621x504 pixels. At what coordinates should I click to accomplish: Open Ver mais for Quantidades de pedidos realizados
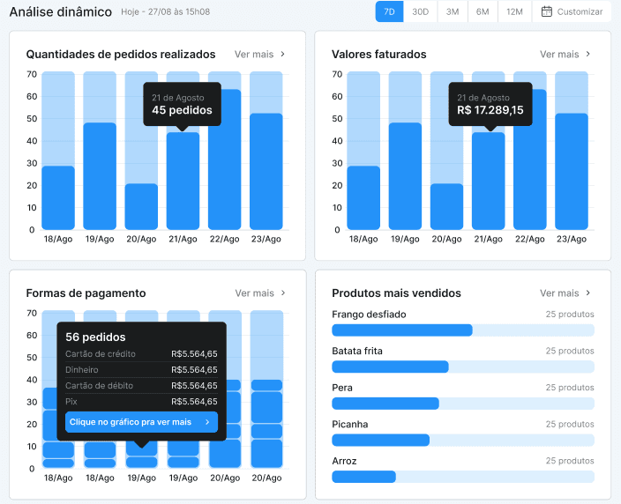click(x=254, y=55)
